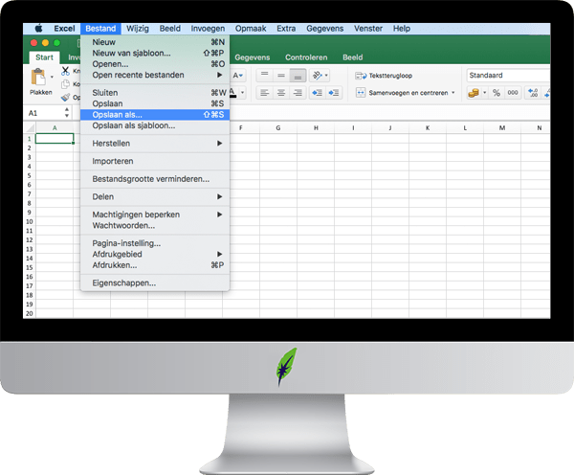This screenshot has width=574, height=475.
Task: Choose Afdrukken… menu entry
Action: pos(155,265)
